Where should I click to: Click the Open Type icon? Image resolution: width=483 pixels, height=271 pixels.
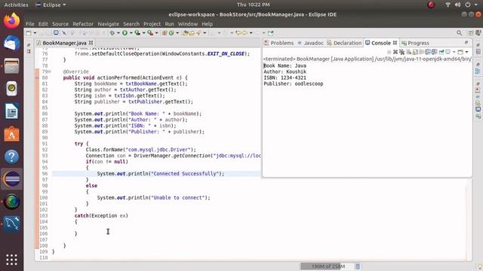tap(185, 33)
